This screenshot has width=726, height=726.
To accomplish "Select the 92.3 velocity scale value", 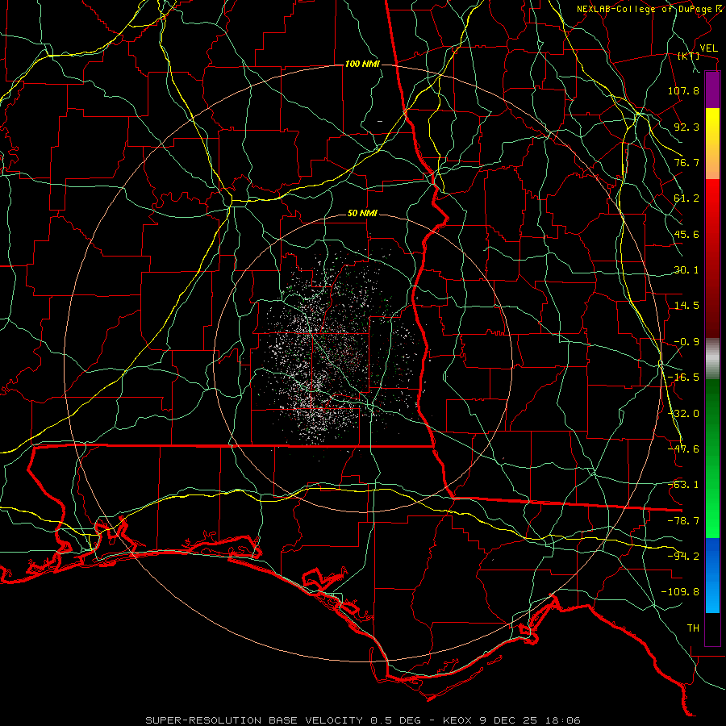I will coord(686,127).
